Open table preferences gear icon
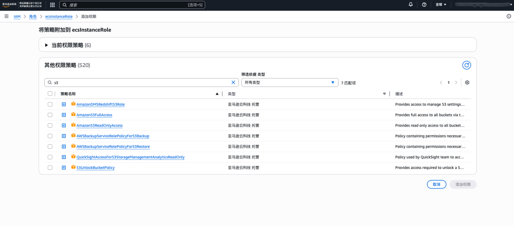 [467, 82]
